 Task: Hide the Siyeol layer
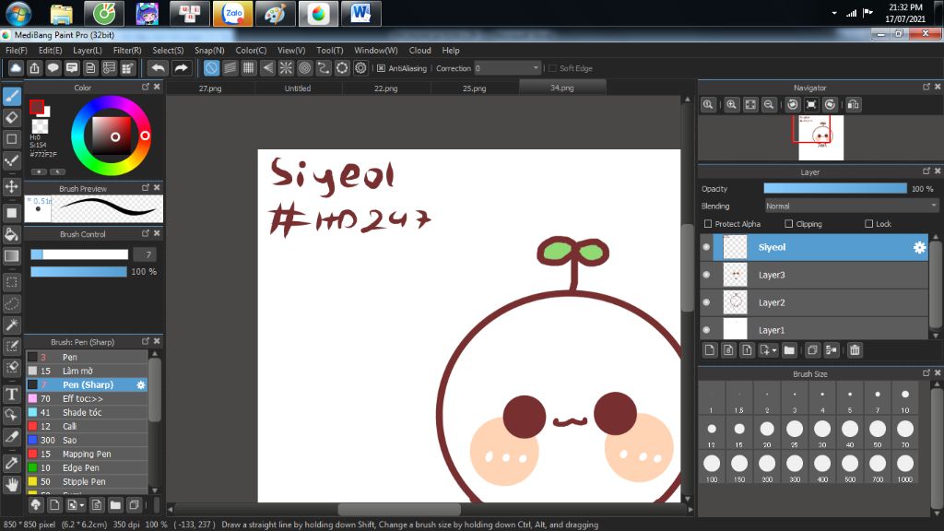706,247
